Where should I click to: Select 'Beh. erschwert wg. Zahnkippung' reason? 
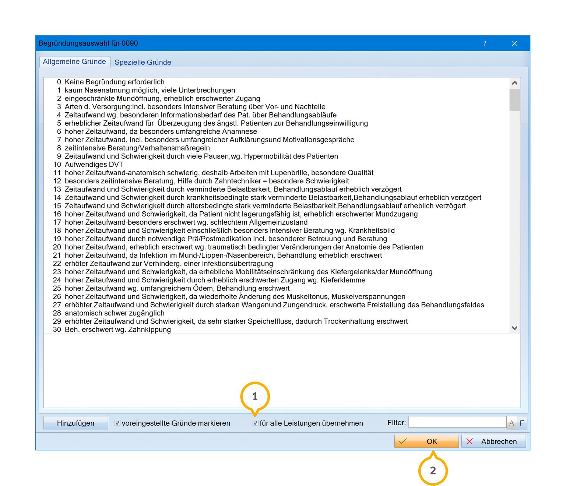[276, 330]
